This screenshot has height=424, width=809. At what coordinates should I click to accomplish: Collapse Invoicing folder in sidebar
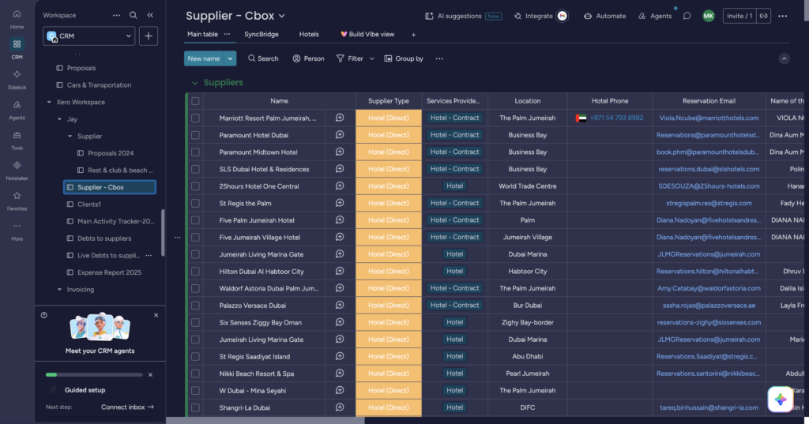pos(59,289)
